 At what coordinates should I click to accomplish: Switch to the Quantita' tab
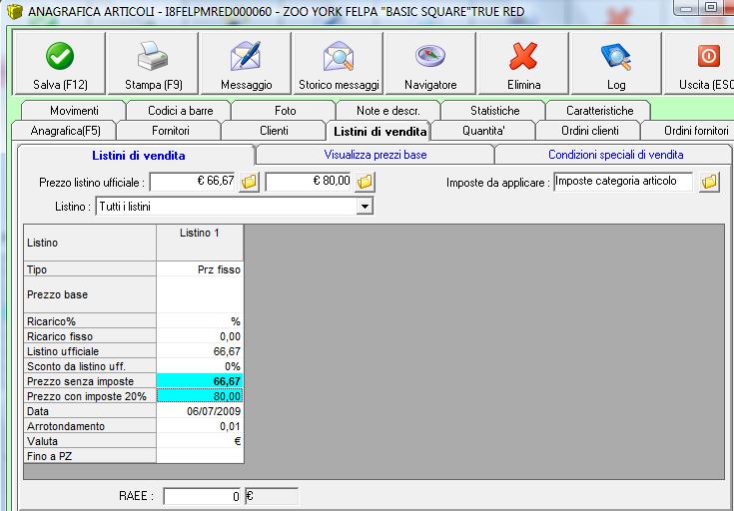point(483,131)
